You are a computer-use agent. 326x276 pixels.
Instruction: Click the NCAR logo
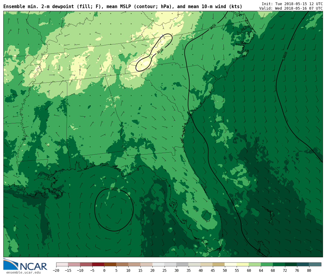(25, 265)
